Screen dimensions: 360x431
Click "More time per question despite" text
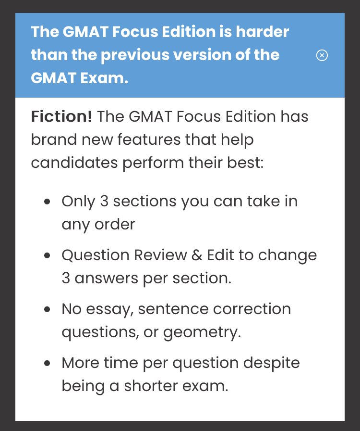point(180,363)
